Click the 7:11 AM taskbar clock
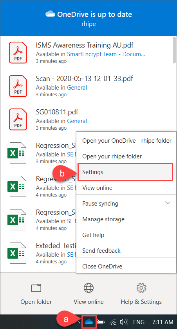The height and width of the screenshot is (329, 177). [x=163, y=322]
